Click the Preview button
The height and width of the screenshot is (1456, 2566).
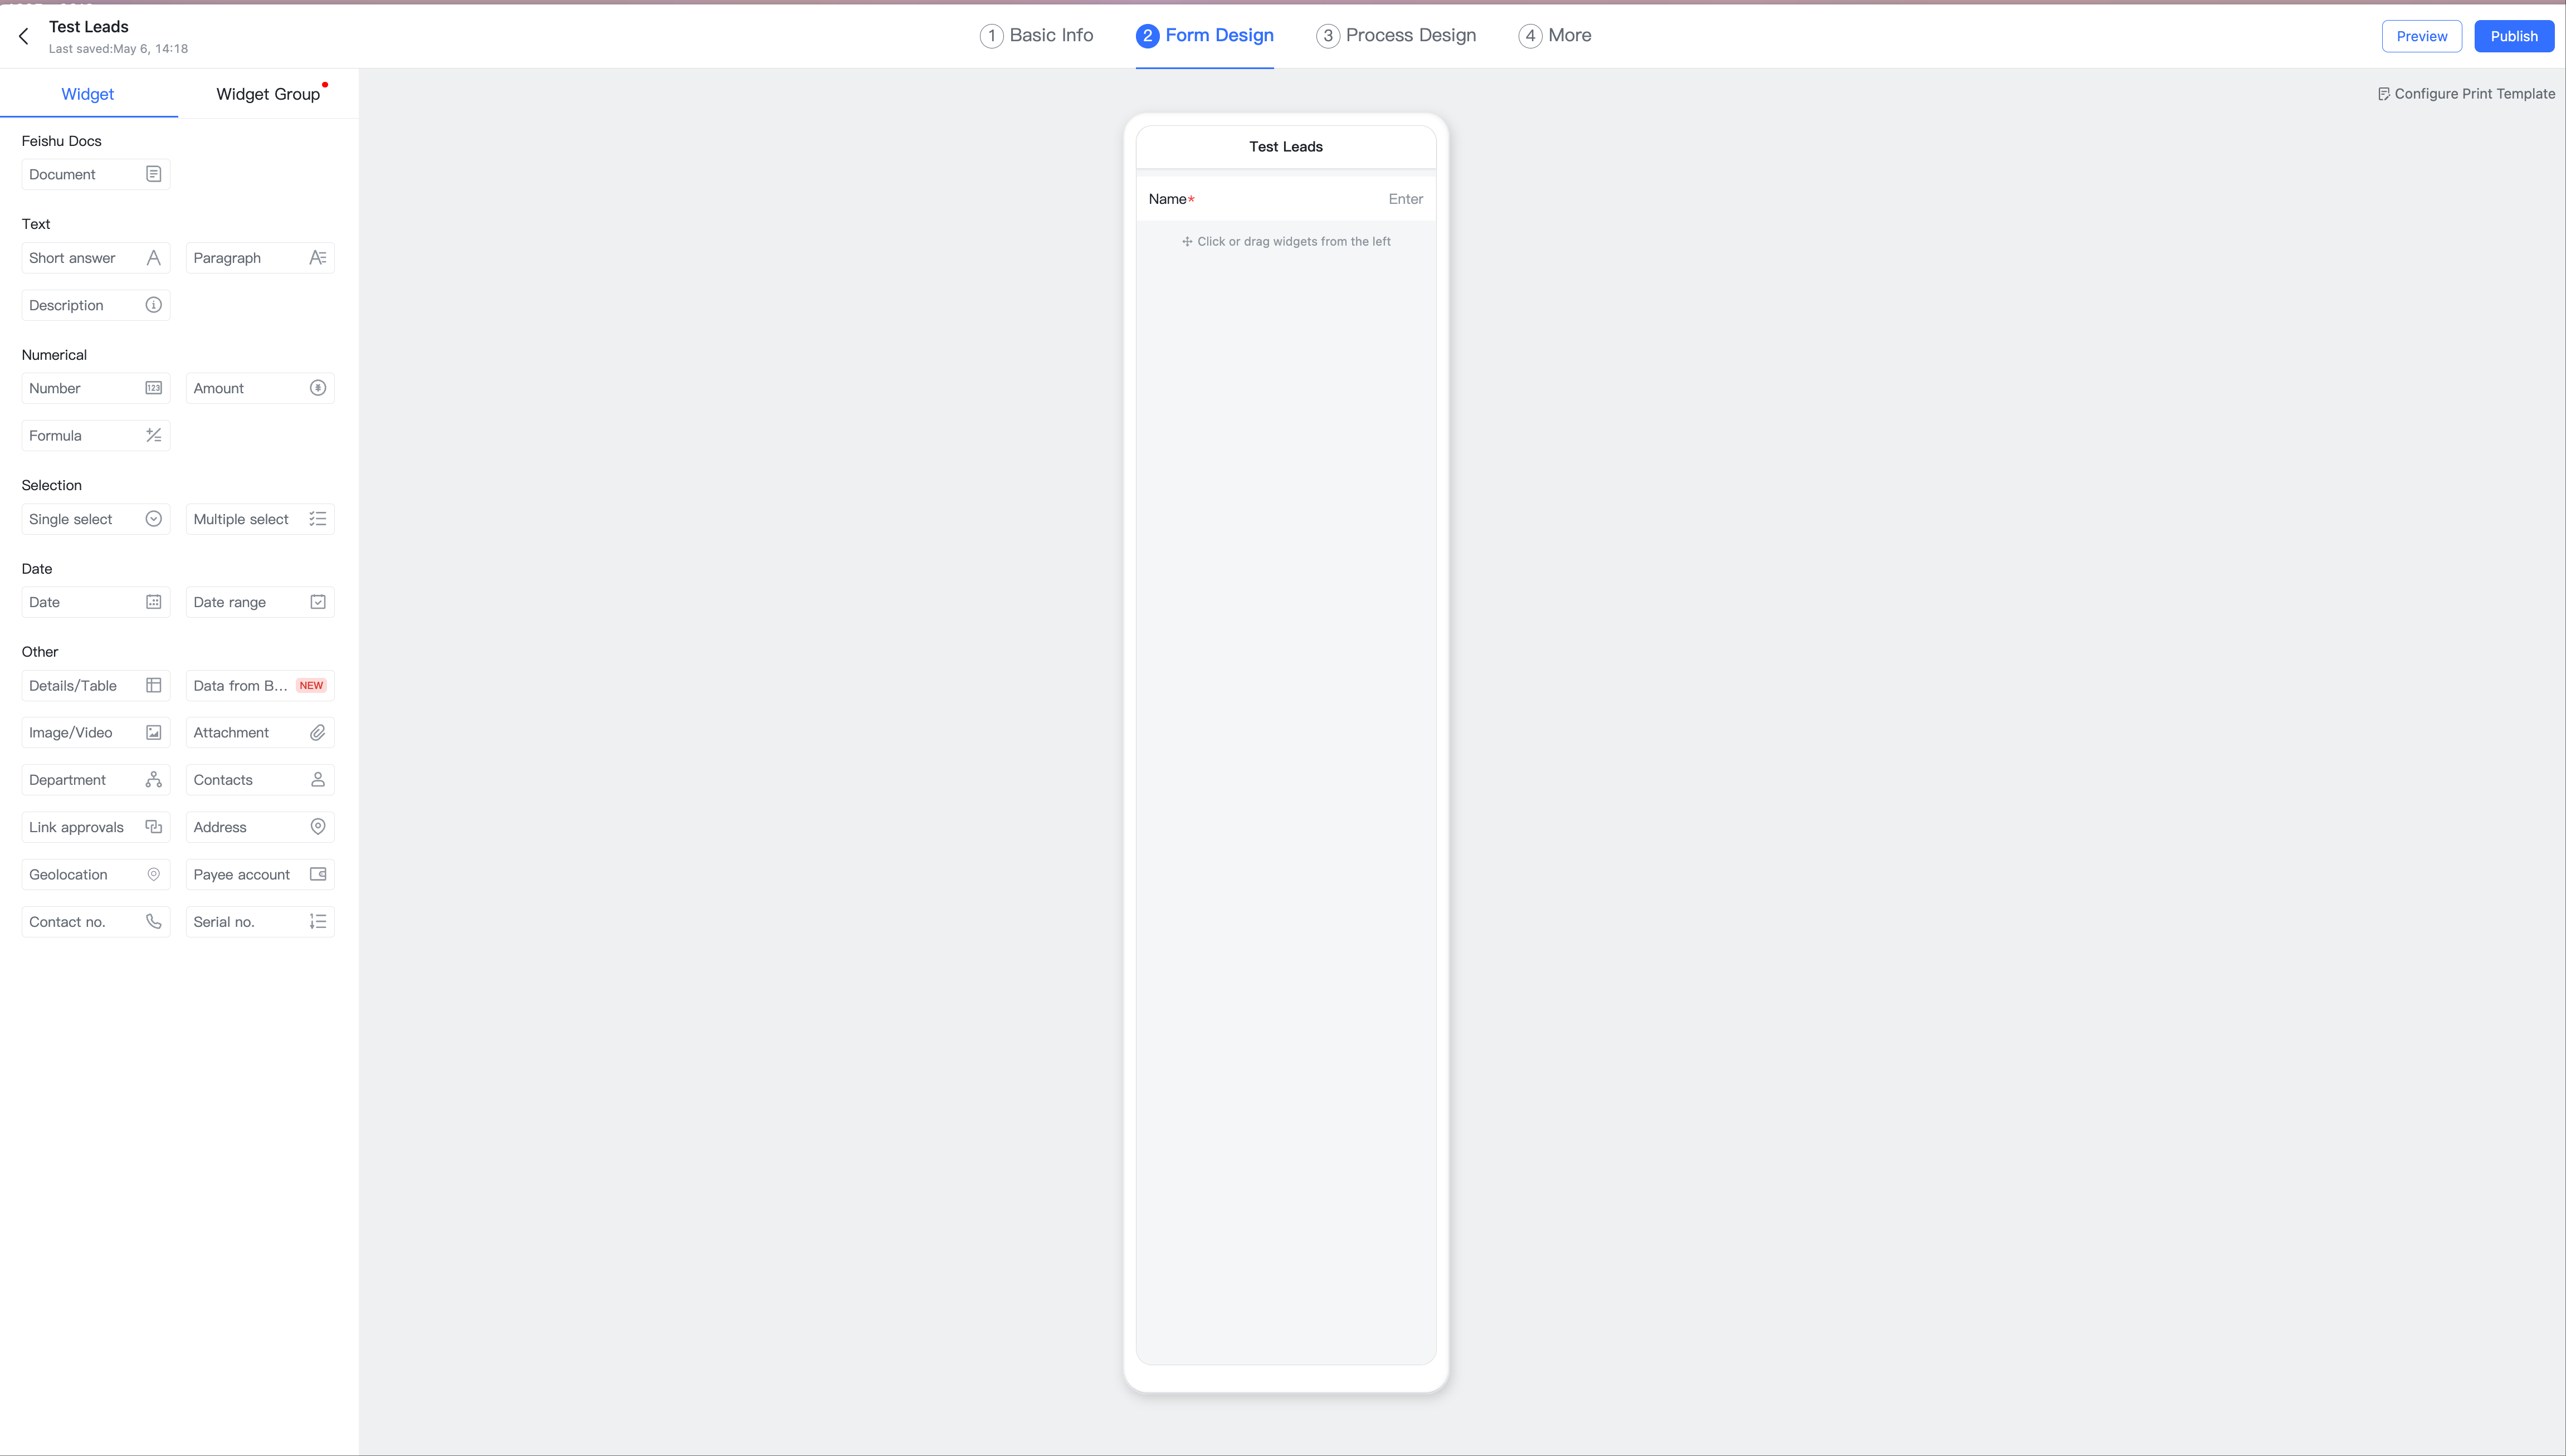(2421, 36)
